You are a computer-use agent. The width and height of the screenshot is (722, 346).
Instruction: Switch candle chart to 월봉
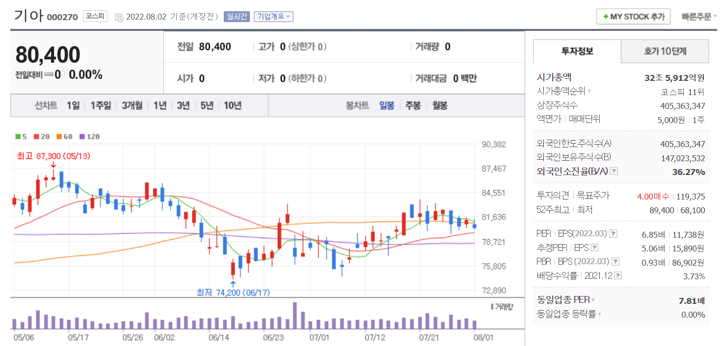pos(440,105)
